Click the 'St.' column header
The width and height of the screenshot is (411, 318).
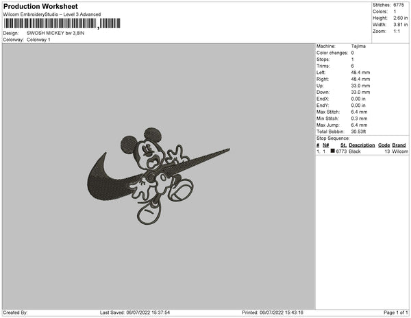pyautogui.click(x=343, y=145)
